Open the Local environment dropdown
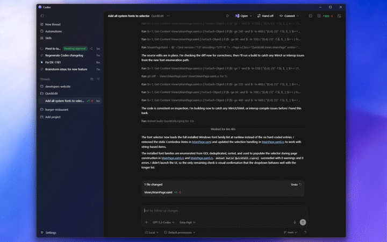Image resolution: width=387 pixels, height=242 pixels. click(152, 232)
